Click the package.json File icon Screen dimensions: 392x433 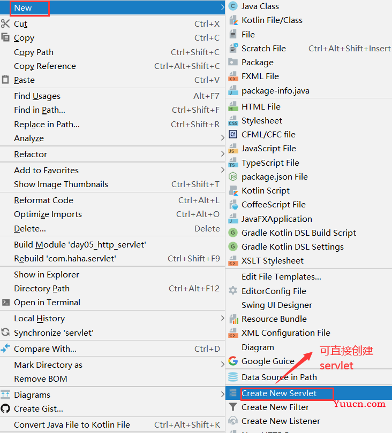[233, 176]
